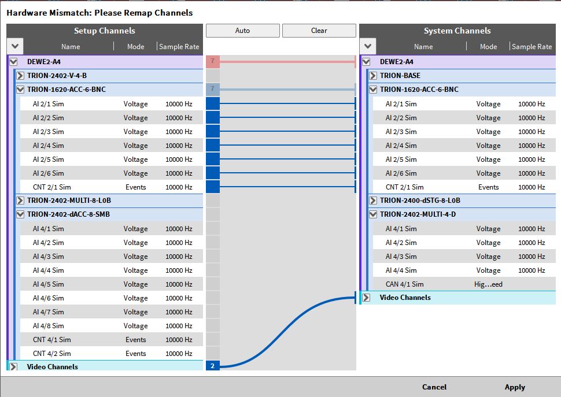
Task: Open Setup Channels header dropdown chevron
Action: (x=15, y=46)
